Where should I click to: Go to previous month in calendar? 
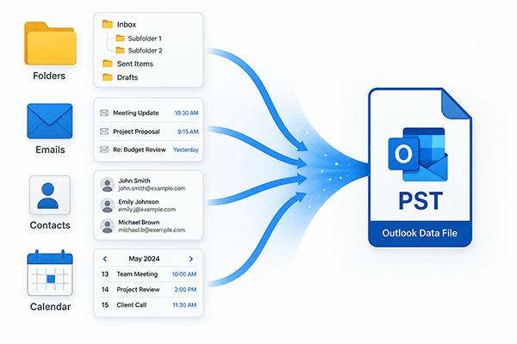click(x=105, y=259)
